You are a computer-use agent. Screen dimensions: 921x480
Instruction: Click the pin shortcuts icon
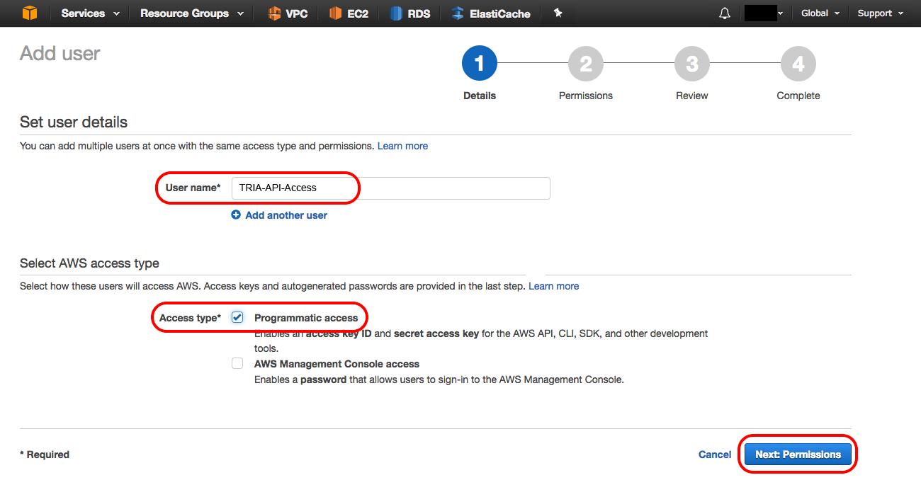point(558,13)
